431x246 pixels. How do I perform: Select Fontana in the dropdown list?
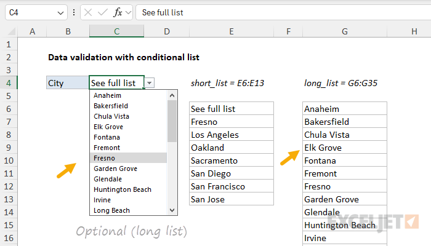pyautogui.click(x=128, y=137)
